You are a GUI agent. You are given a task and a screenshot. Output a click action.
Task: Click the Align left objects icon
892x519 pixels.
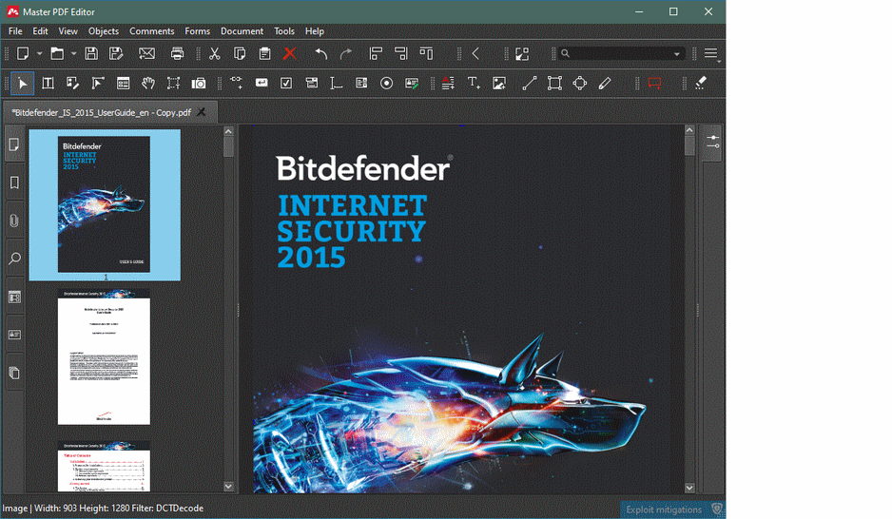(376, 53)
